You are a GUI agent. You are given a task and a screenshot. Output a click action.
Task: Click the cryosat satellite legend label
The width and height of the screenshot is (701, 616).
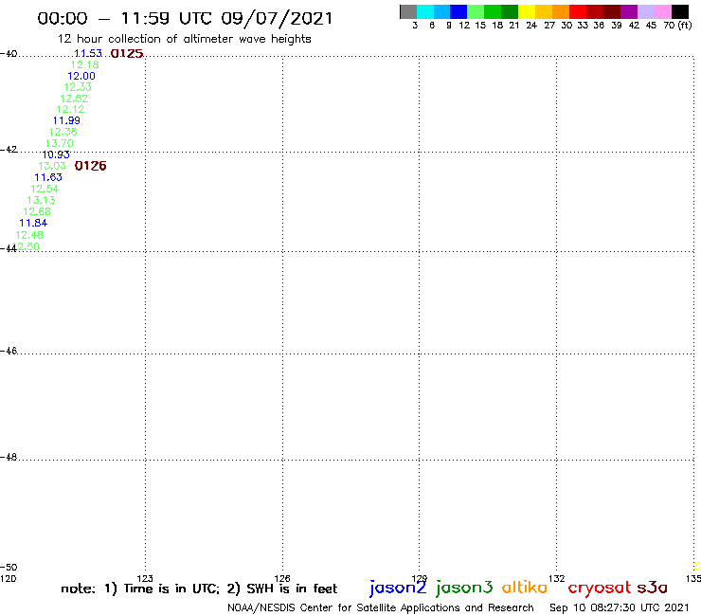click(600, 588)
